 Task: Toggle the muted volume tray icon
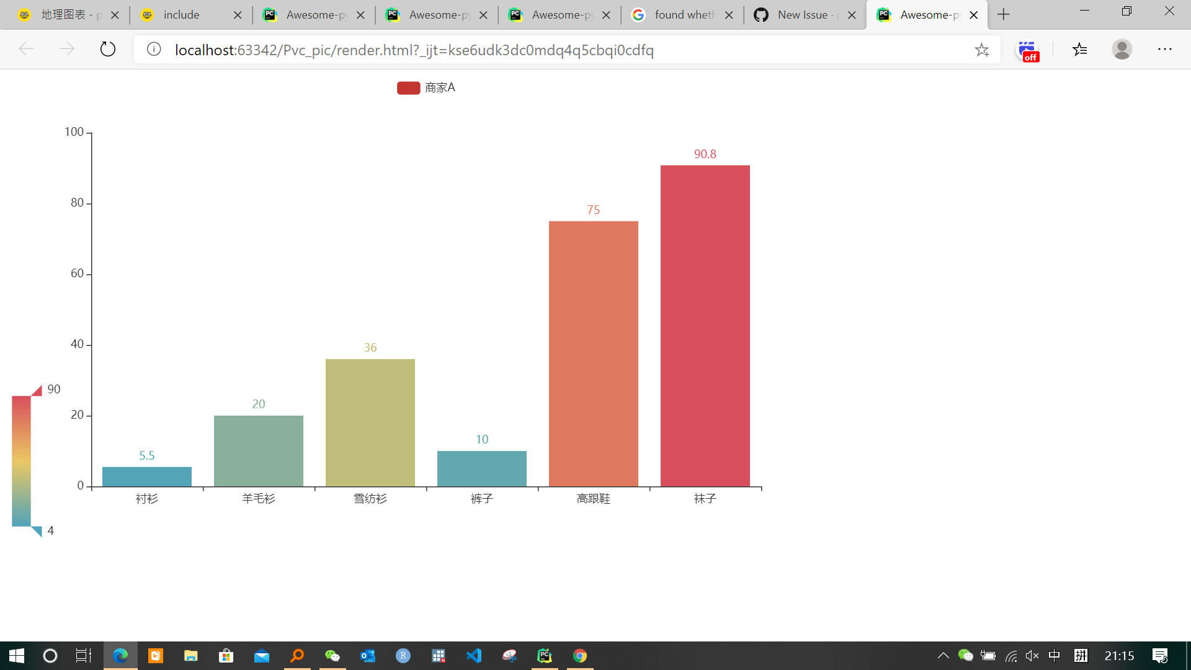pos(1032,656)
